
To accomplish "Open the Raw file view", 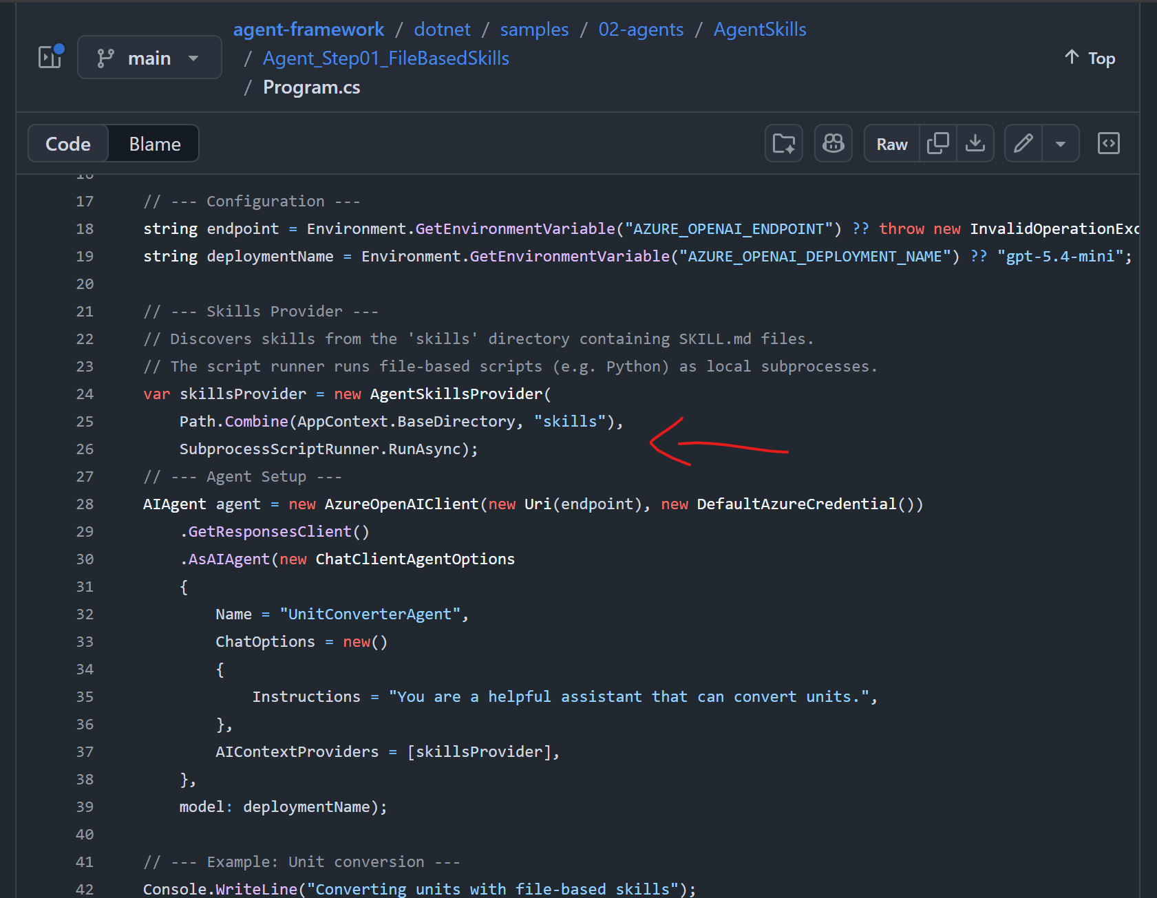I will pos(892,144).
